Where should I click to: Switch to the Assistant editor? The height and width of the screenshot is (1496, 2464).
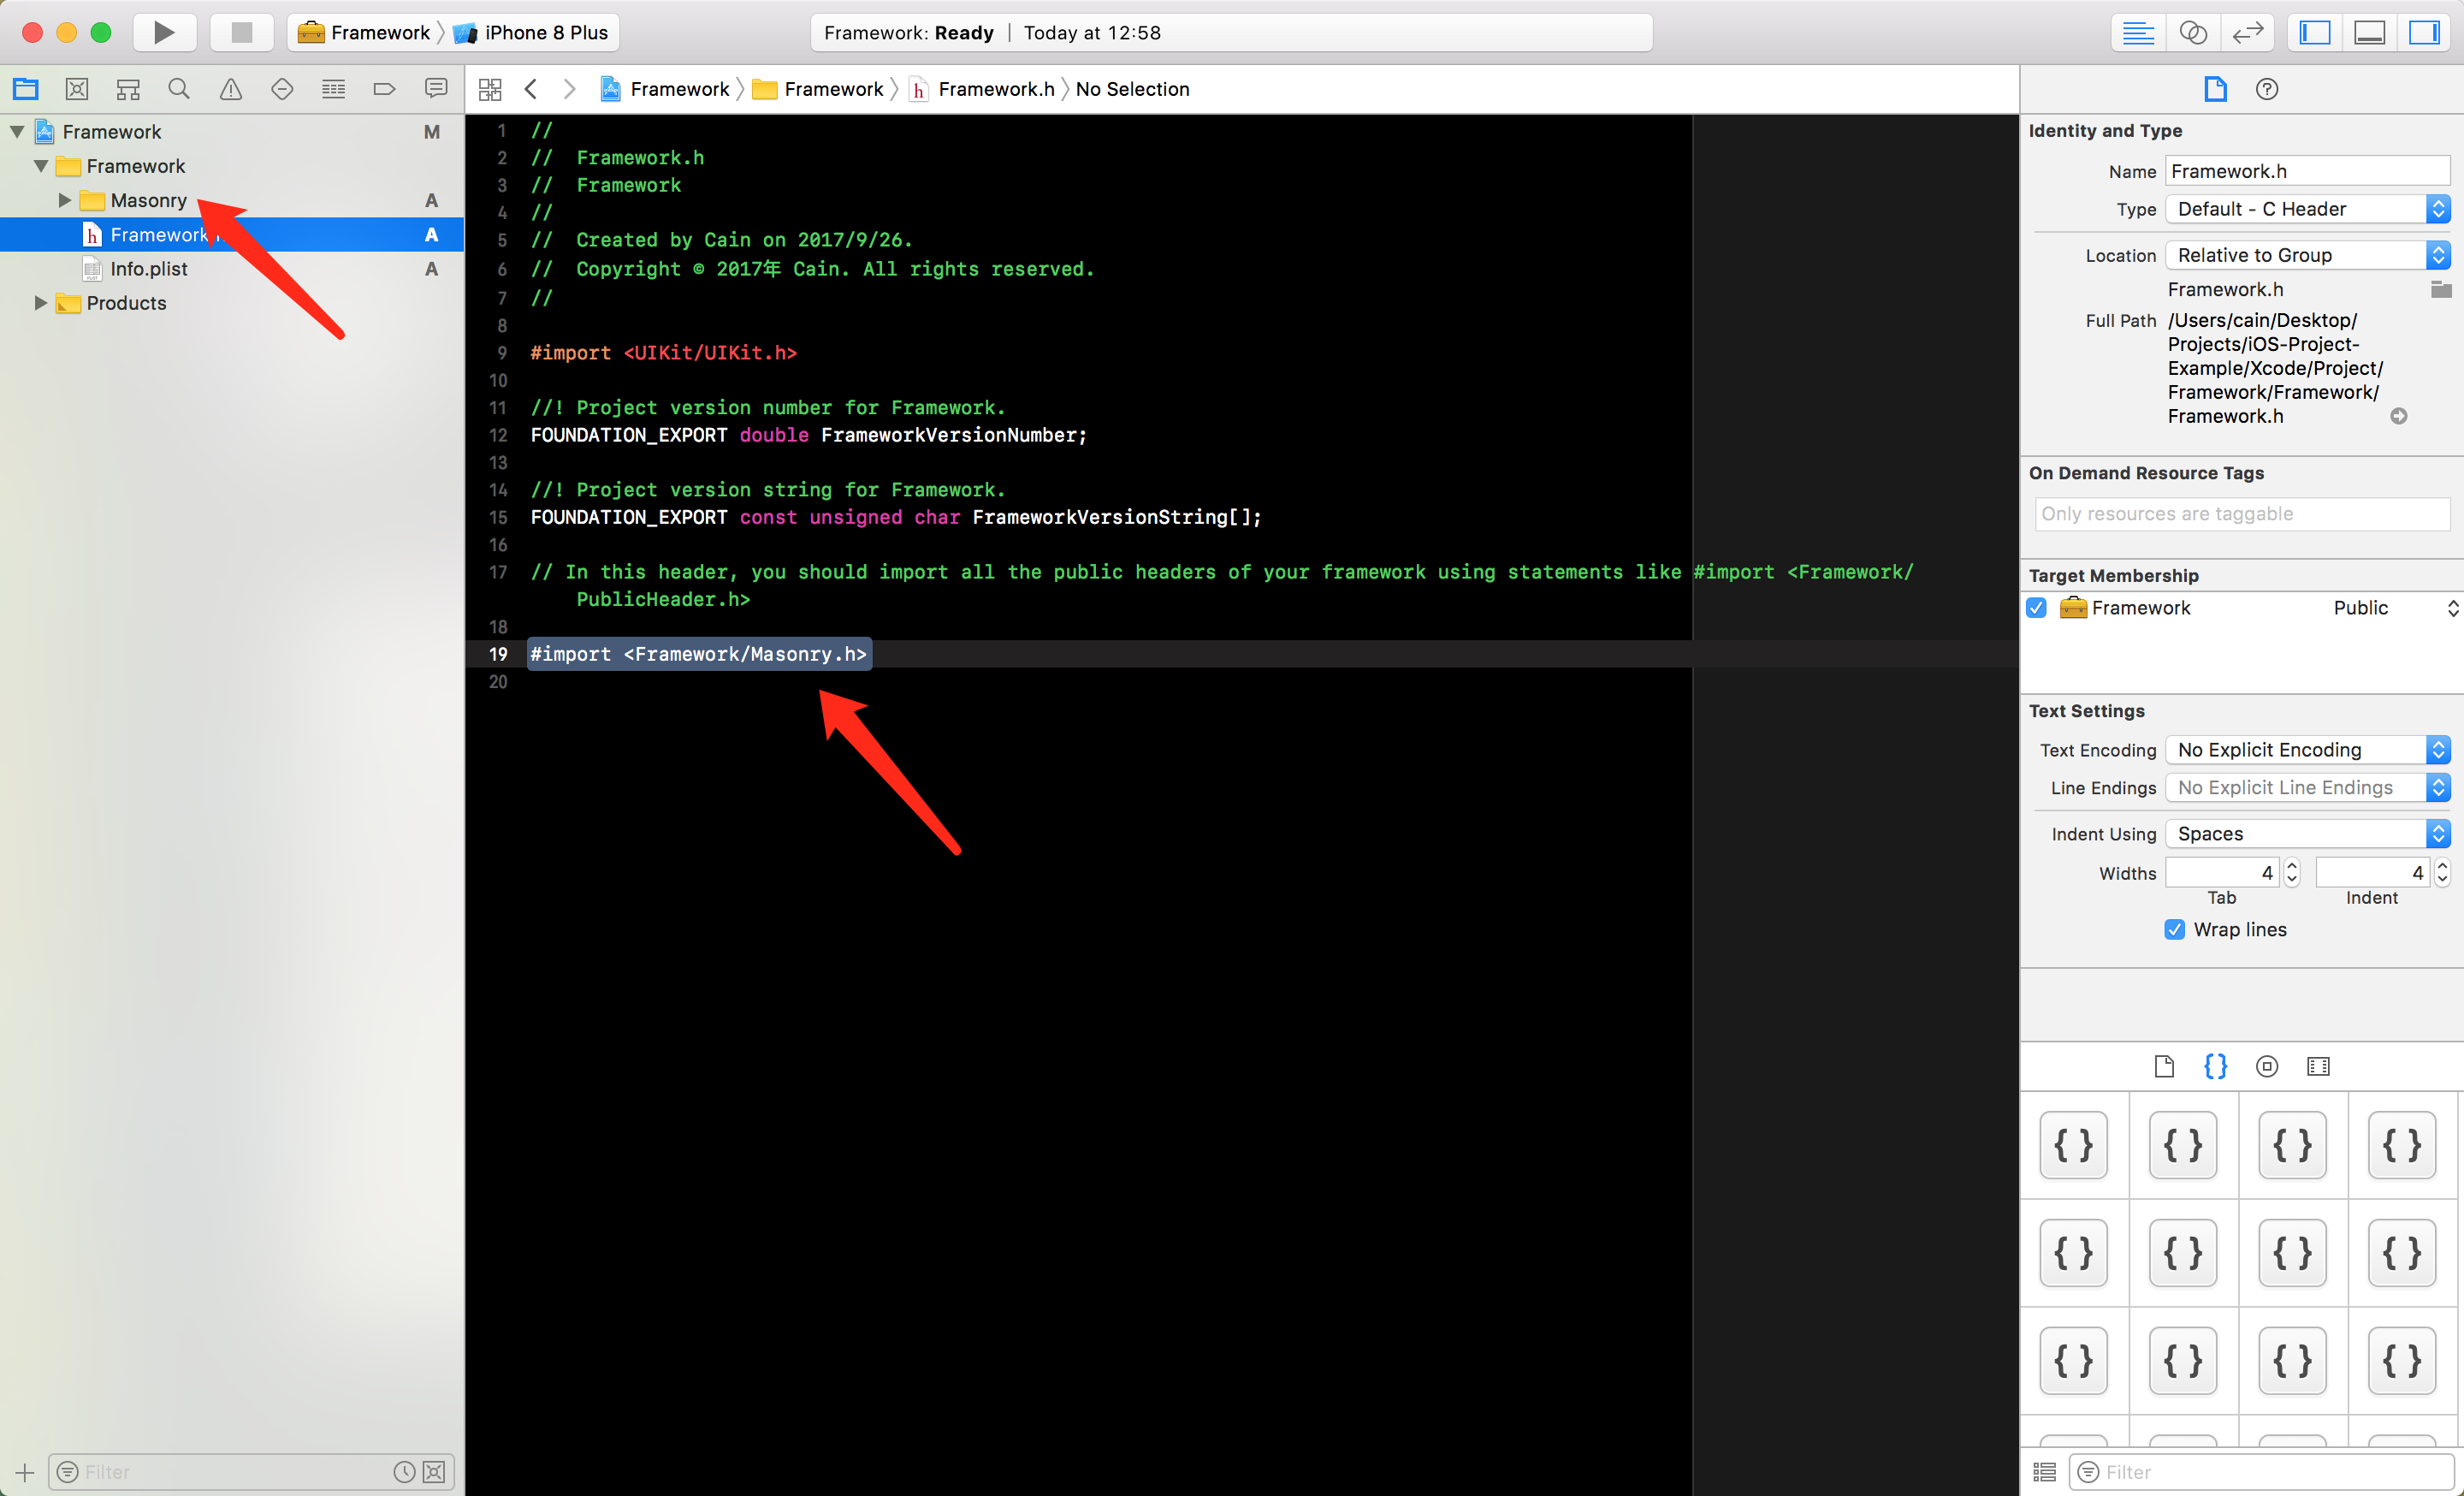[x=2192, y=32]
